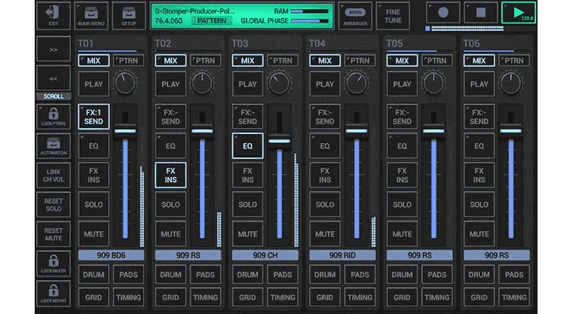Image resolution: width=573 pixels, height=314 pixels.
Task: Open the Song Arranger
Action: (355, 15)
